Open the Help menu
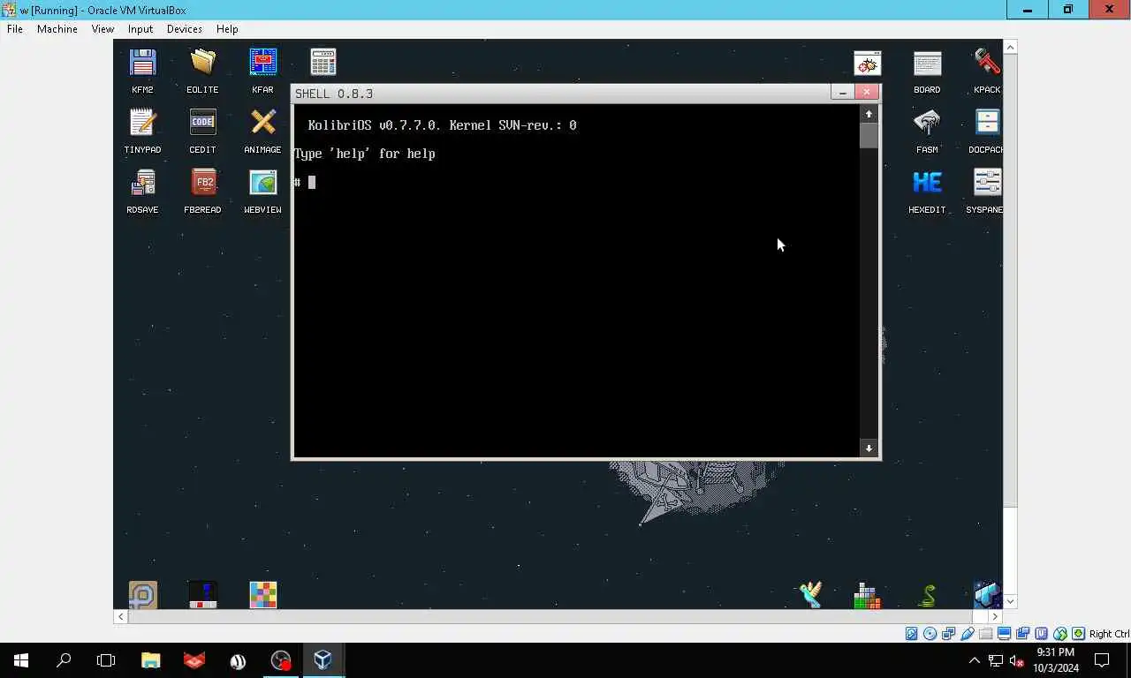 [227, 29]
